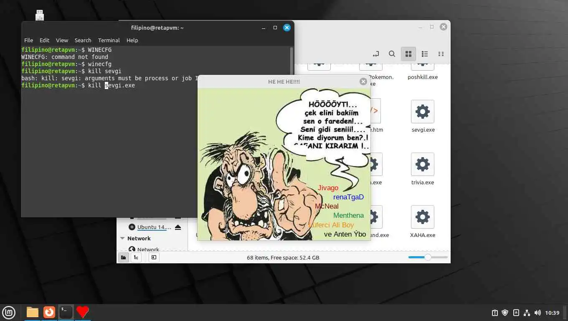This screenshot has width=568, height=321.
Task: Minimize the file manager window
Action: coord(420,27)
